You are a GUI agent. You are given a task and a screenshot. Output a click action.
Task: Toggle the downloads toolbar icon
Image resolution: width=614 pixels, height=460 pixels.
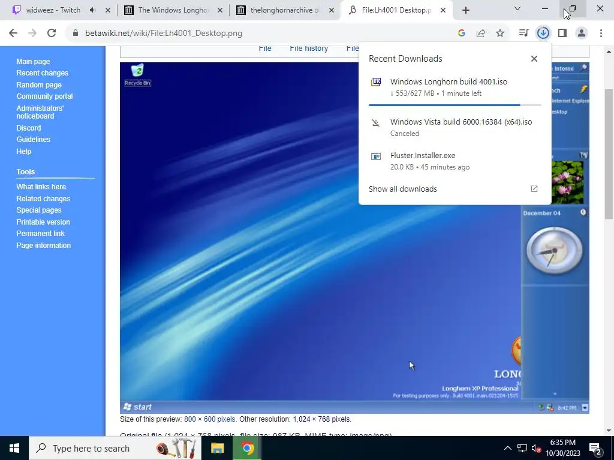543,34
